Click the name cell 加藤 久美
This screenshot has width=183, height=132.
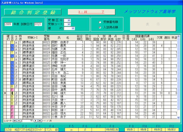pos(64,49)
